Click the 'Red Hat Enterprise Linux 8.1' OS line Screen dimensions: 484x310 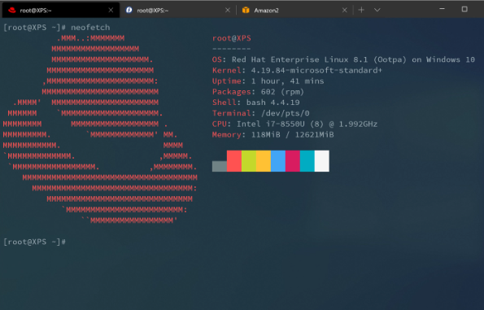click(x=343, y=59)
